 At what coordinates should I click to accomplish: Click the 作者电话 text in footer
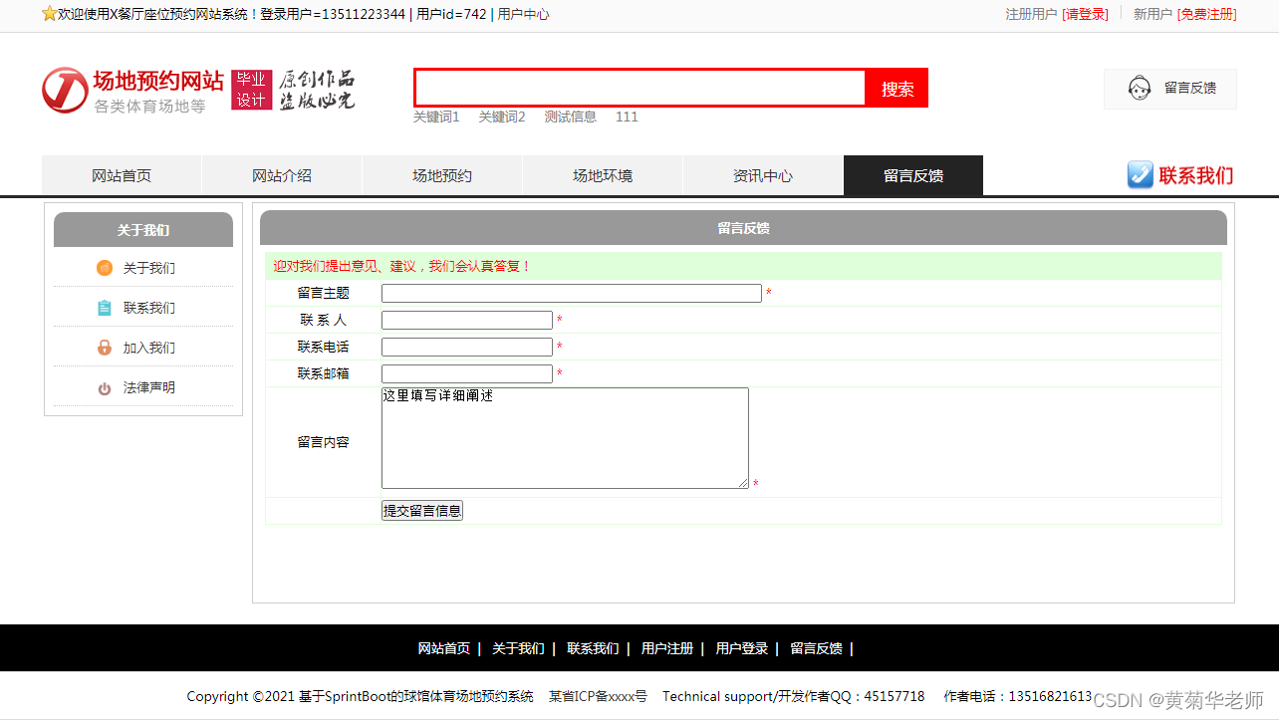click(1018, 696)
